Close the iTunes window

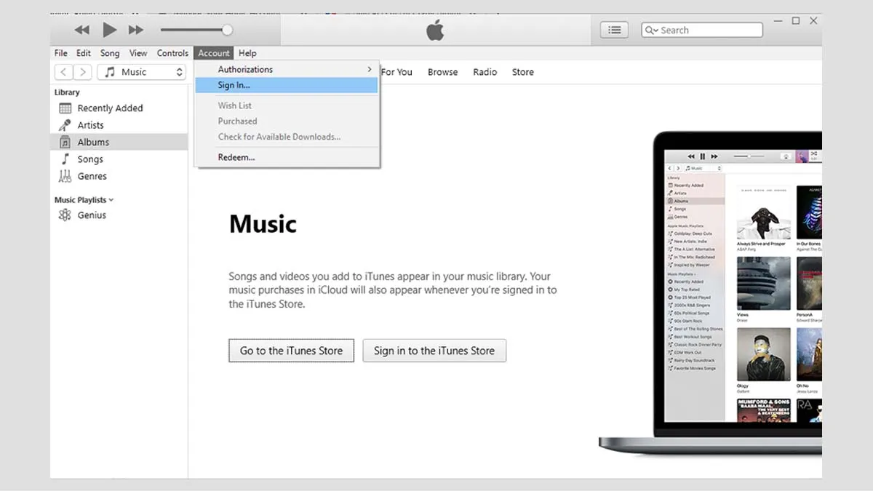point(814,21)
